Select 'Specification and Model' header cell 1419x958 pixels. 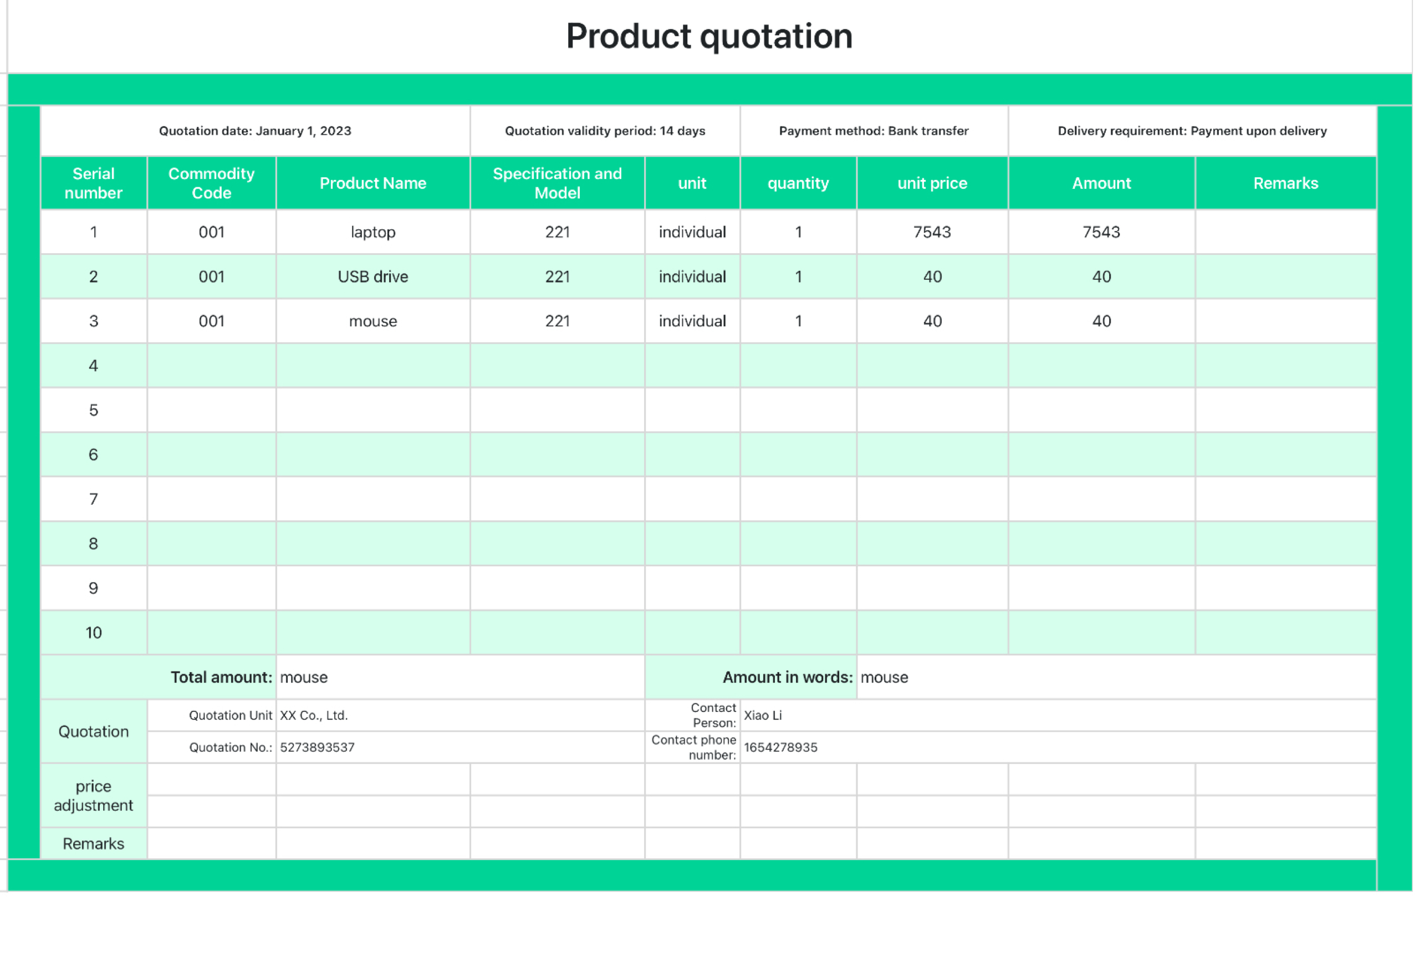coord(558,183)
